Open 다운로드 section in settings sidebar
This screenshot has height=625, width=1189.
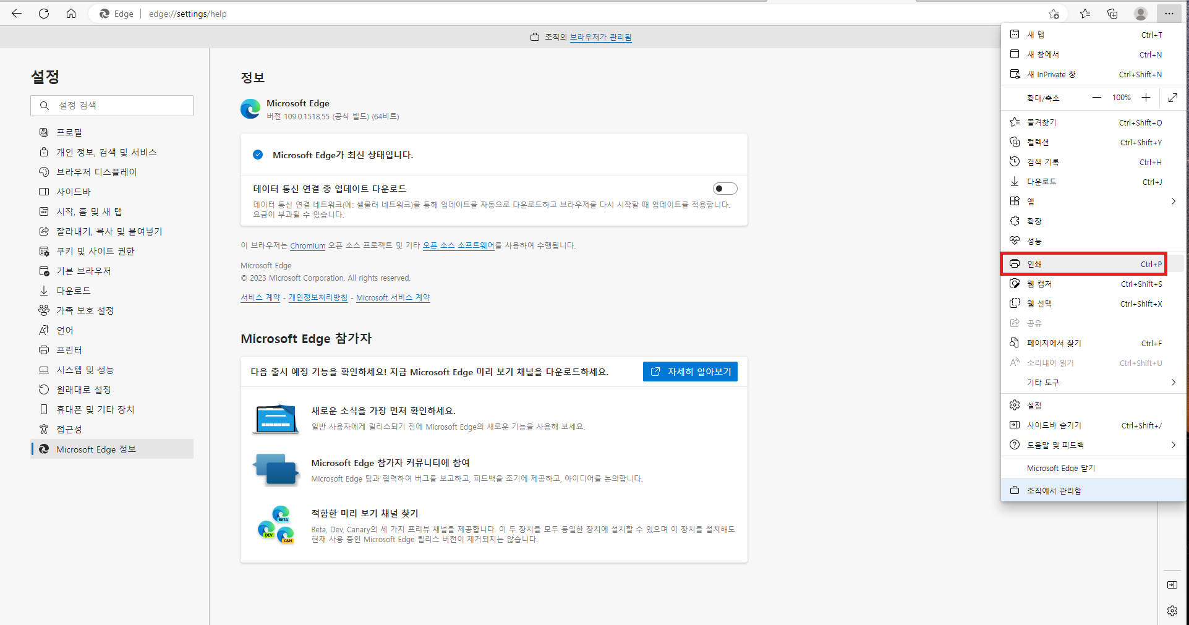click(x=112, y=291)
